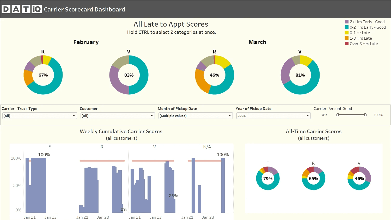The image size is (391, 220).
Task: Click March V donut chart showing 81%
Action: click(300, 75)
